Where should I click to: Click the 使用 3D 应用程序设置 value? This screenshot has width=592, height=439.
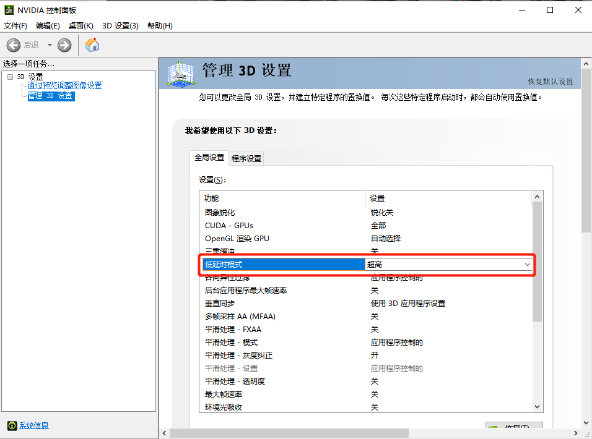(407, 304)
